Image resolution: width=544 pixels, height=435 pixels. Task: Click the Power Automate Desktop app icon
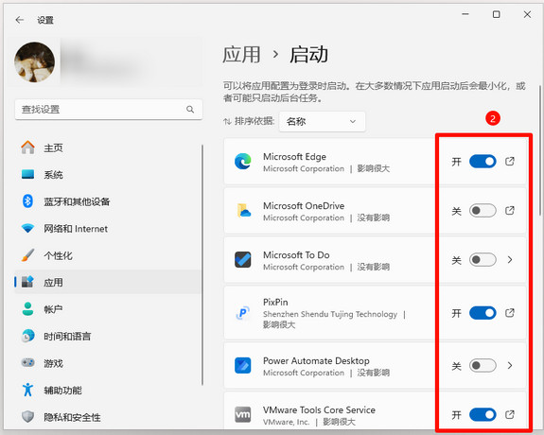tap(243, 366)
